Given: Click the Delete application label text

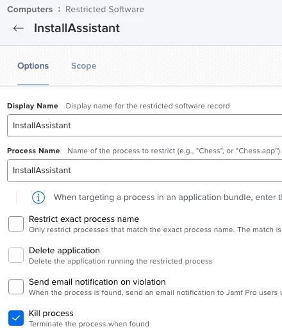Looking at the screenshot, I should point(64,251).
